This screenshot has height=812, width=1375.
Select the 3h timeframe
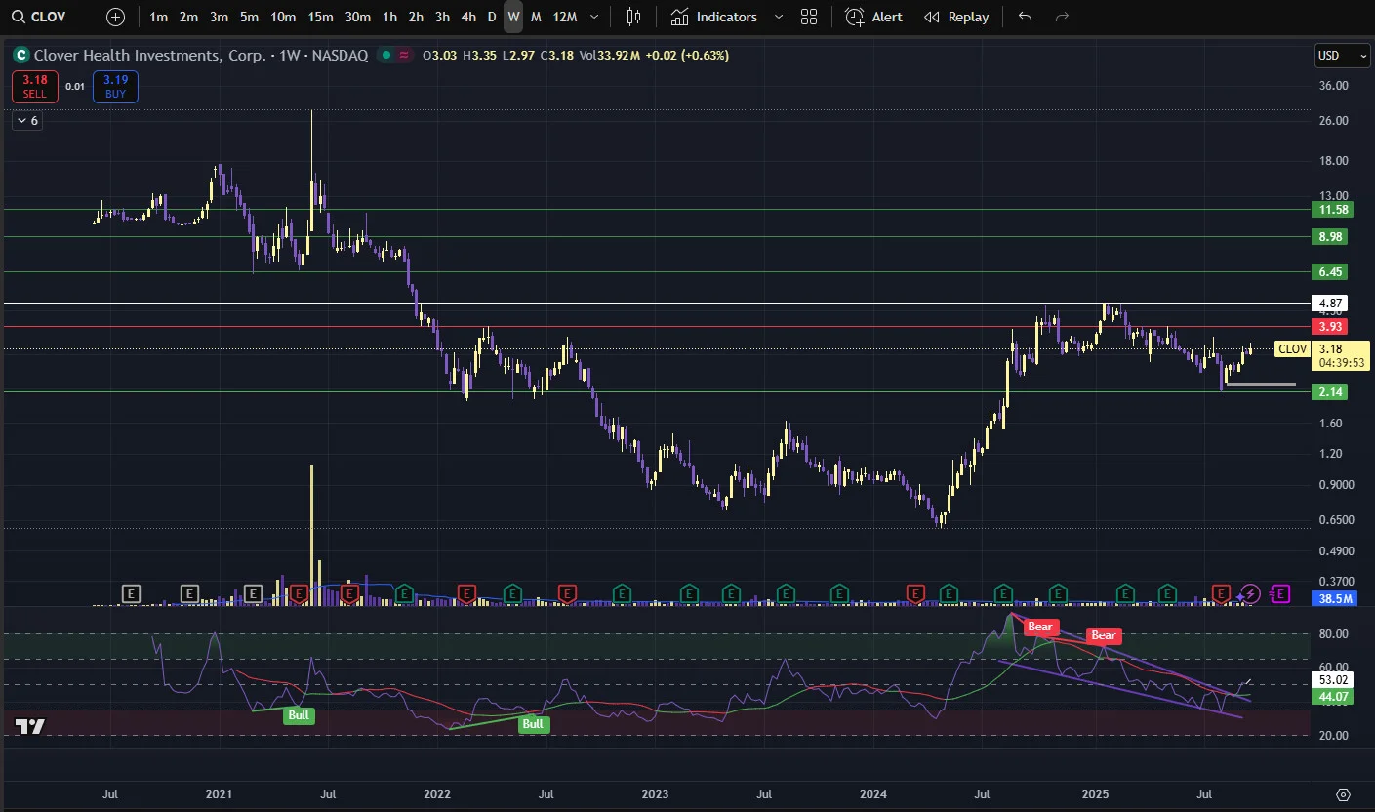click(443, 17)
